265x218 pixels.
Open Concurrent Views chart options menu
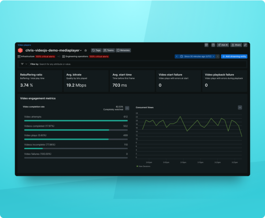point(240,107)
